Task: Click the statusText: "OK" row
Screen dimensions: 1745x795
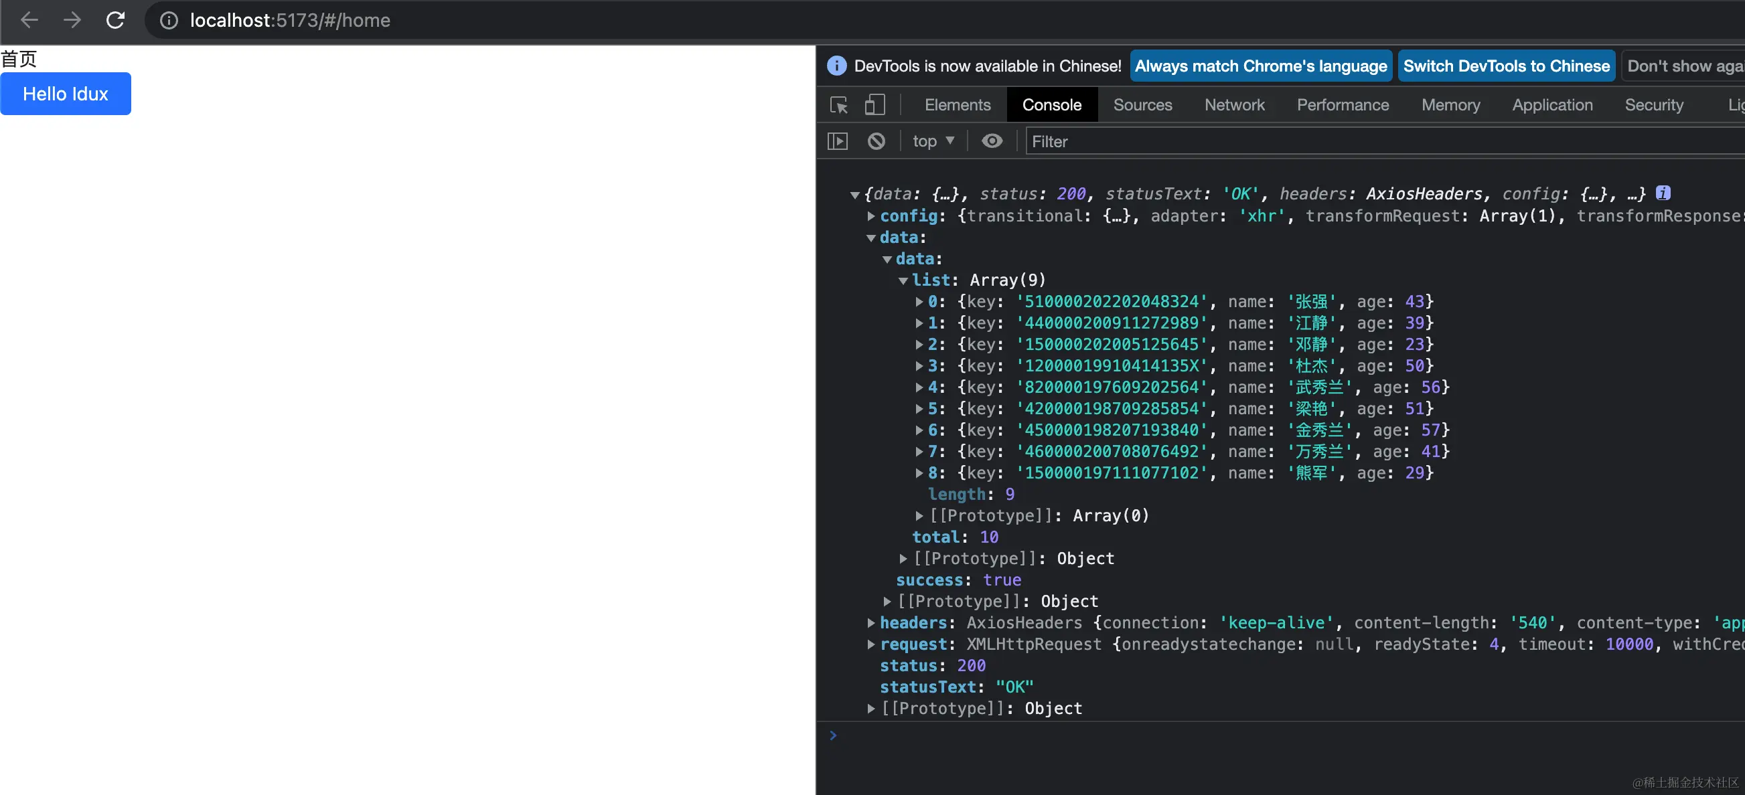Action: [x=956, y=687]
